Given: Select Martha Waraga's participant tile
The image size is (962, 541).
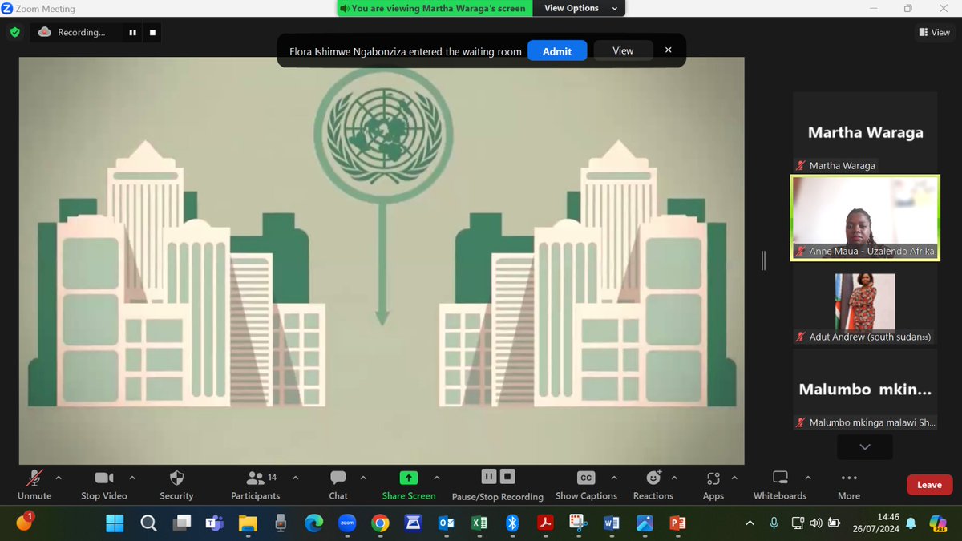Looking at the screenshot, I should (x=865, y=132).
